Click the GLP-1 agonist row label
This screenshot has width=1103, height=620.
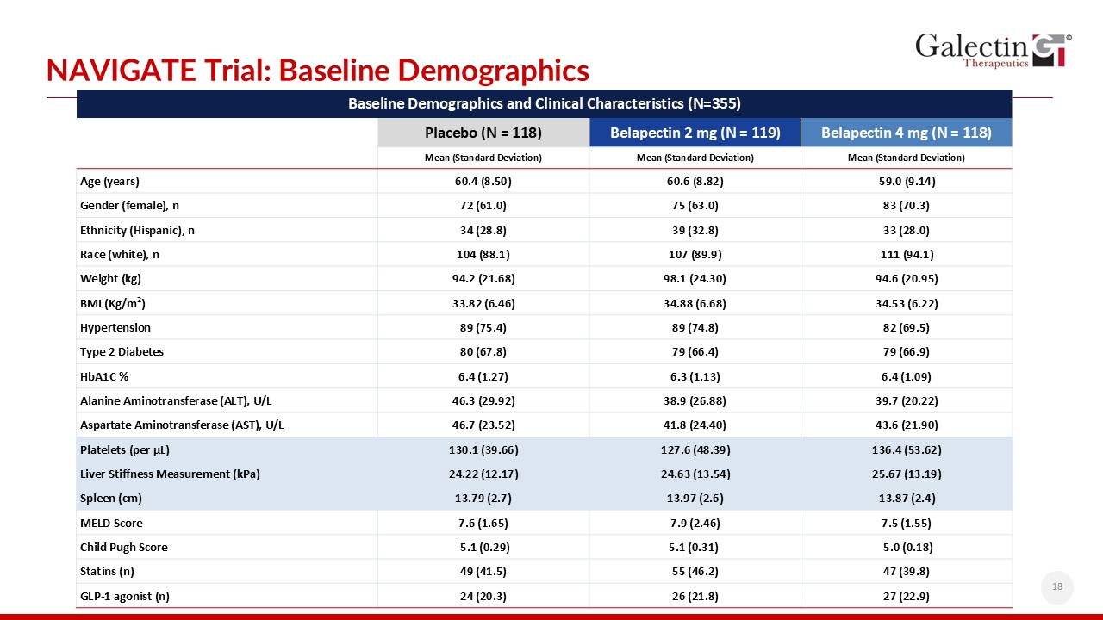(x=118, y=597)
